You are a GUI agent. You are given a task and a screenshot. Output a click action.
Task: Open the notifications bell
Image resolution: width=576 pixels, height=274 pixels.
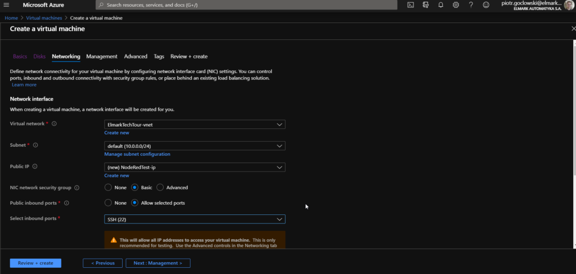point(441,5)
